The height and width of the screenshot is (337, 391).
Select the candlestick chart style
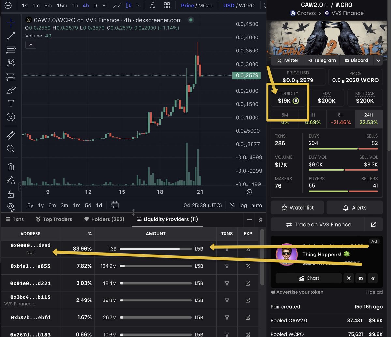pos(129,6)
